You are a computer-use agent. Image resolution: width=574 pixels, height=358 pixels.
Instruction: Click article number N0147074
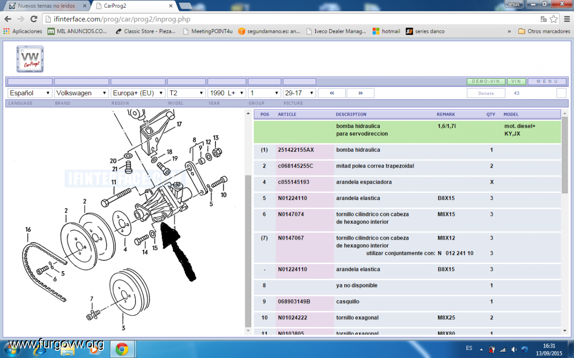coord(291,214)
